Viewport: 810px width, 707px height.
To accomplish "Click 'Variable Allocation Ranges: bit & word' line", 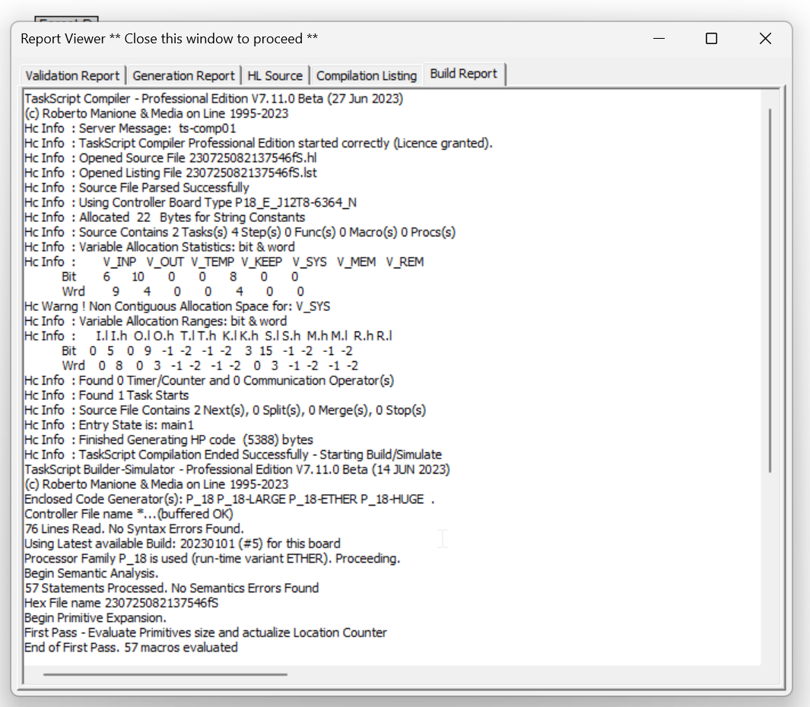I will pos(155,322).
